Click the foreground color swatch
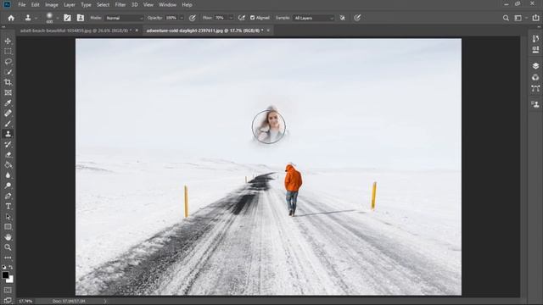Image resolution: width=543 pixels, height=305 pixels. [5, 274]
